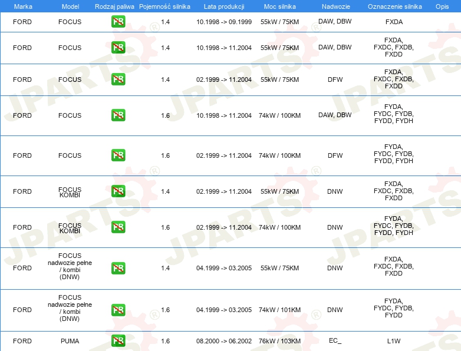Select power value 74kW / 101KM
The image size is (461, 351).
click(x=279, y=310)
